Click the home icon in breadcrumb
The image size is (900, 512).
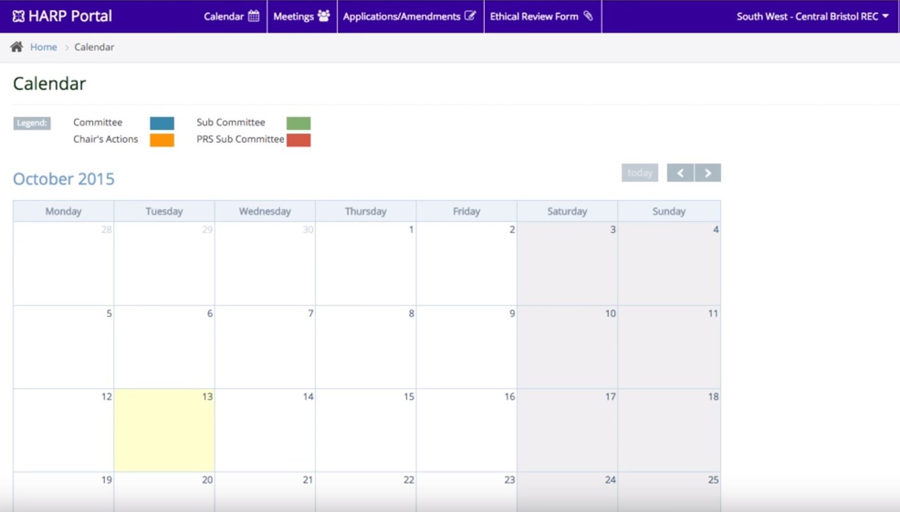(x=17, y=47)
